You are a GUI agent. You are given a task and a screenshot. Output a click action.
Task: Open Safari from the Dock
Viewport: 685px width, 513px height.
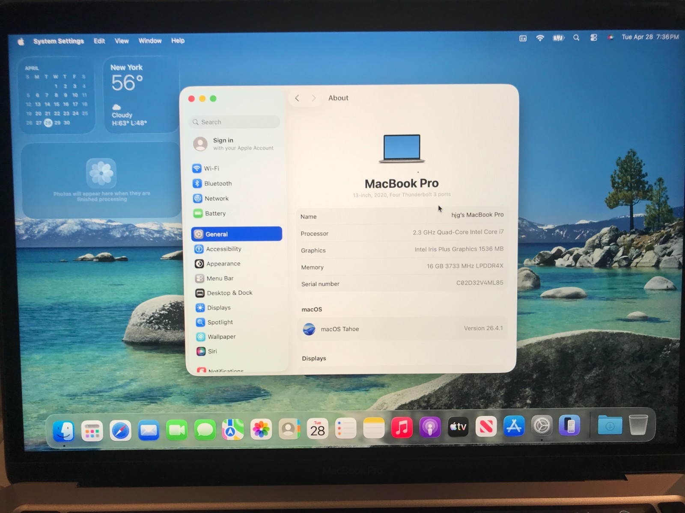[x=120, y=430]
